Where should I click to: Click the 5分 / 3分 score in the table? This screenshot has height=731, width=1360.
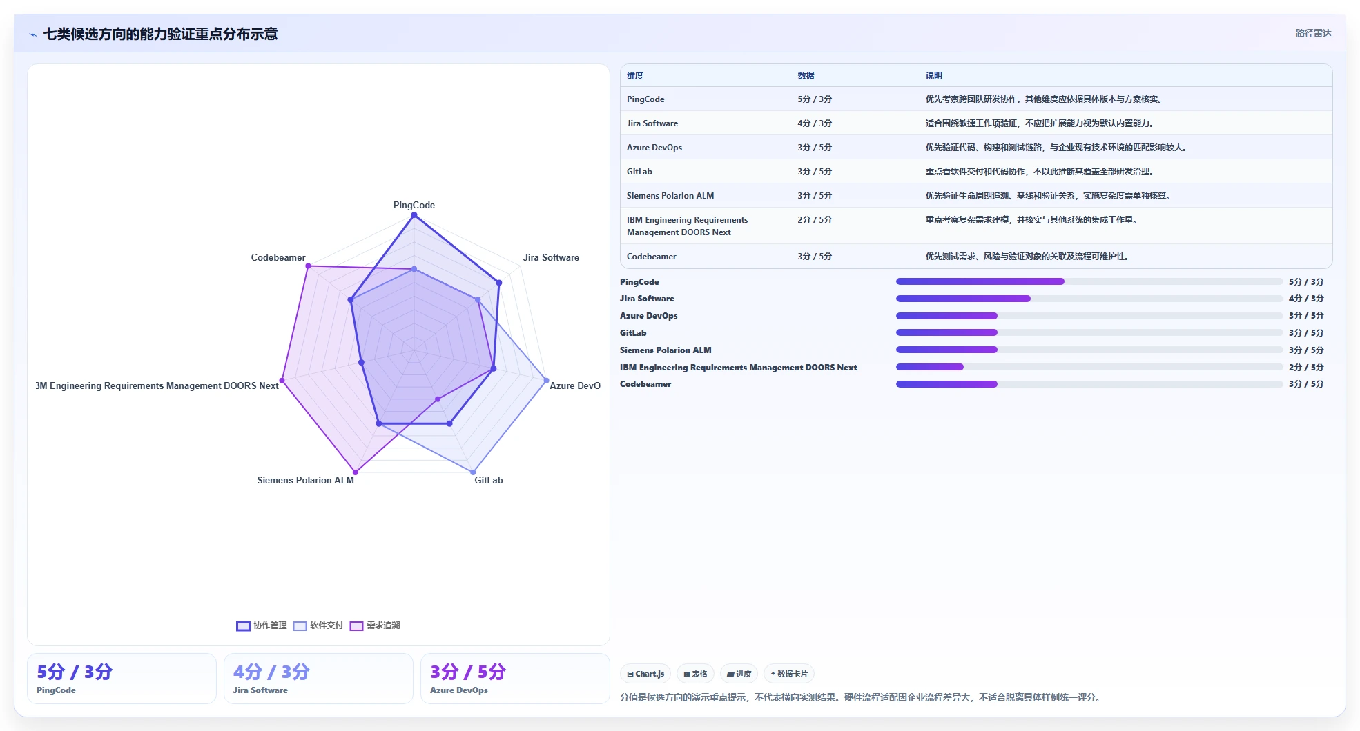point(815,99)
